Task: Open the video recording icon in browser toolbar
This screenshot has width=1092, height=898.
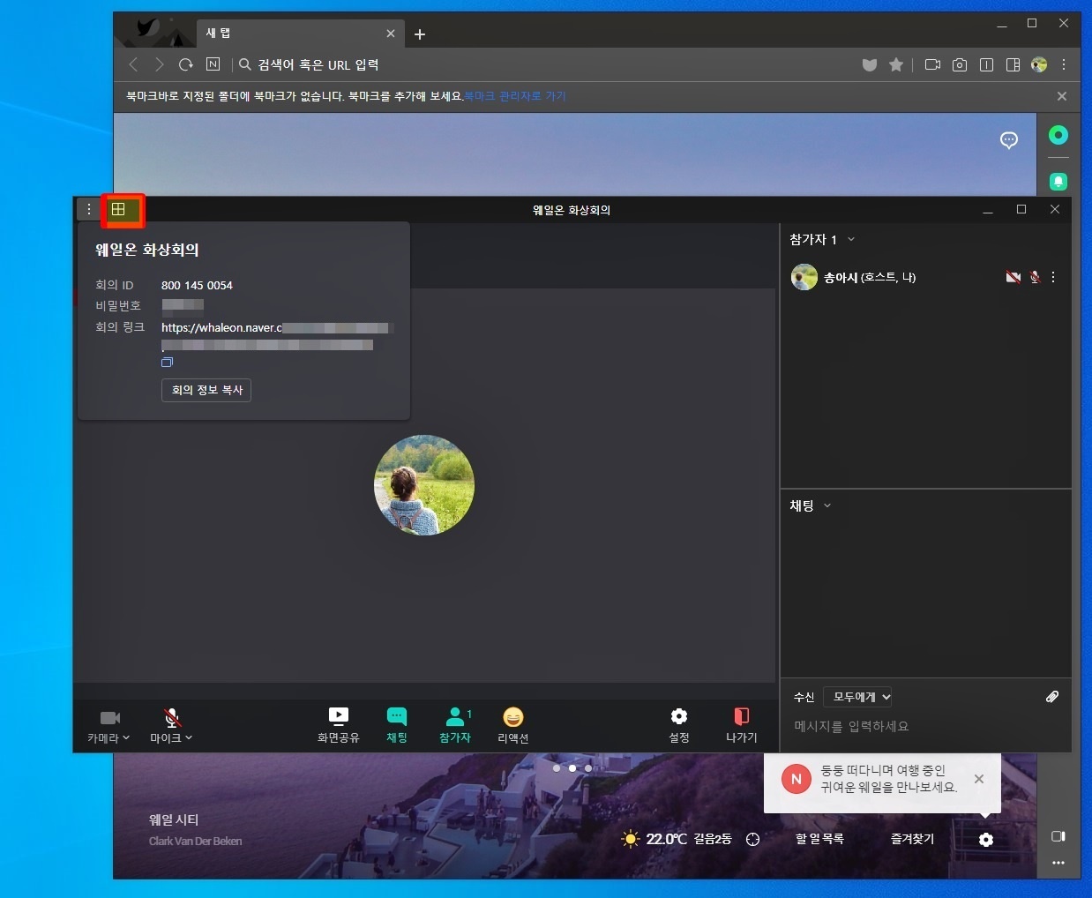Action: click(932, 64)
